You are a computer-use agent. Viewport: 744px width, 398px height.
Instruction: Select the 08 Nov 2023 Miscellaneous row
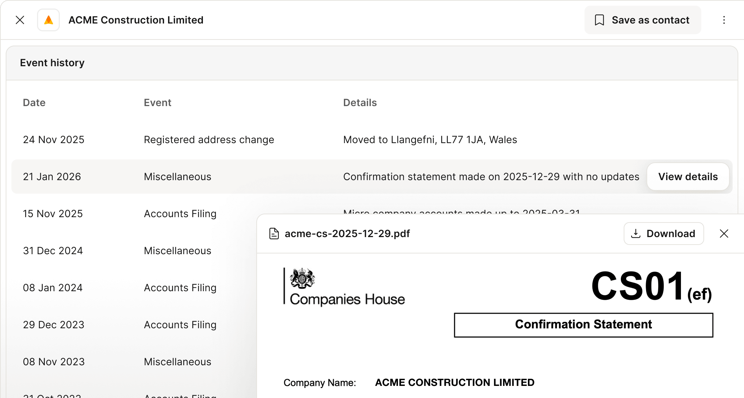[x=177, y=362]
